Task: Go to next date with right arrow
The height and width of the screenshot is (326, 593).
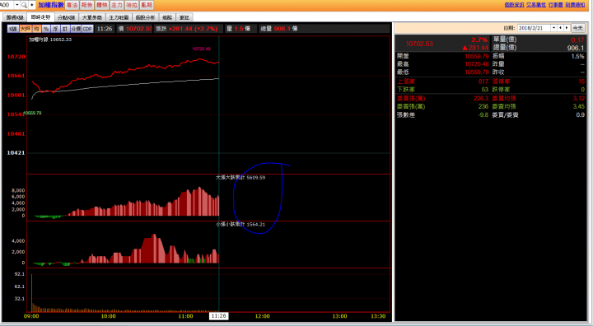Action: click(x=567, y=28)
